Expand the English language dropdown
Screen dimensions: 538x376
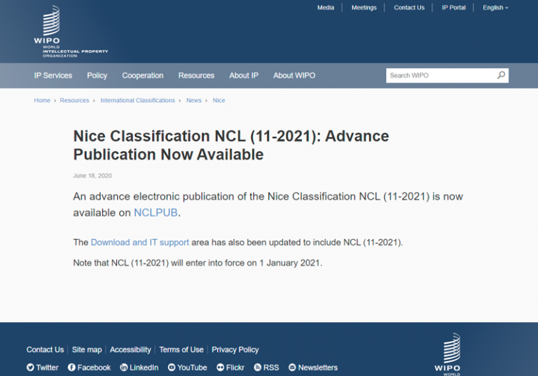pyautogui.click(x=495, y=8)
